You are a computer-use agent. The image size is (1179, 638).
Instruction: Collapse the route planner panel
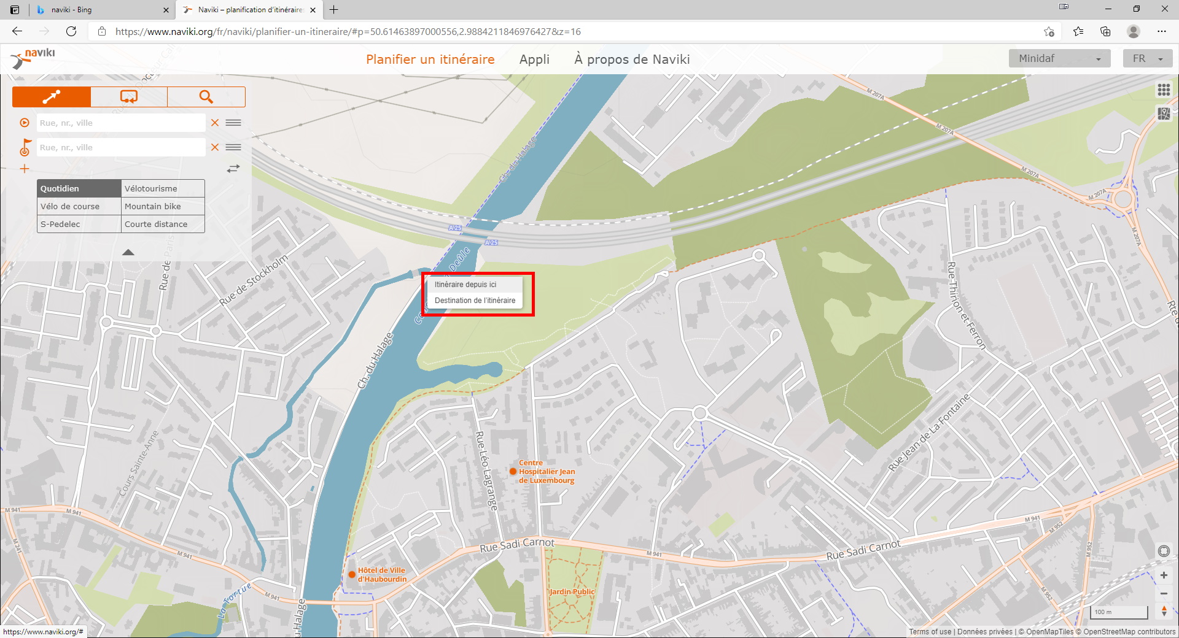(x=128, y=252)
